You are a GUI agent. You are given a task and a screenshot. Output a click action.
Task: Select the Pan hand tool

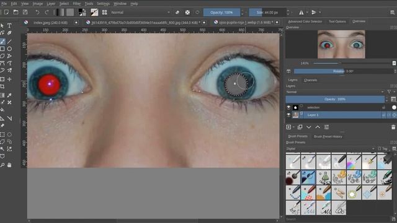[x=9, y=165]
